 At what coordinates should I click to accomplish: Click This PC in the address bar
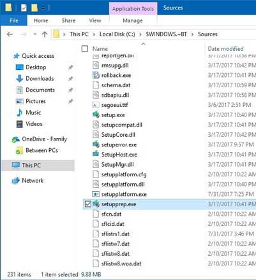79,34
